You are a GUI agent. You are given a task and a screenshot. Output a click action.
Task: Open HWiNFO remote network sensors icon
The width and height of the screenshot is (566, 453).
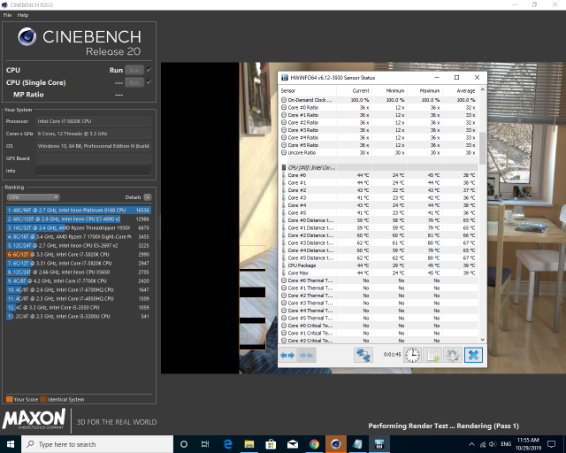pyautogui.click(x=363, y=355)
